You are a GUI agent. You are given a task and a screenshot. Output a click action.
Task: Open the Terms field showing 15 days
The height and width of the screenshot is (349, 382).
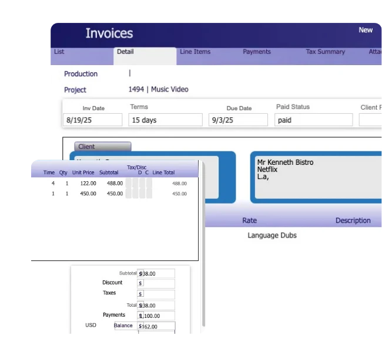tap(165, 120)
